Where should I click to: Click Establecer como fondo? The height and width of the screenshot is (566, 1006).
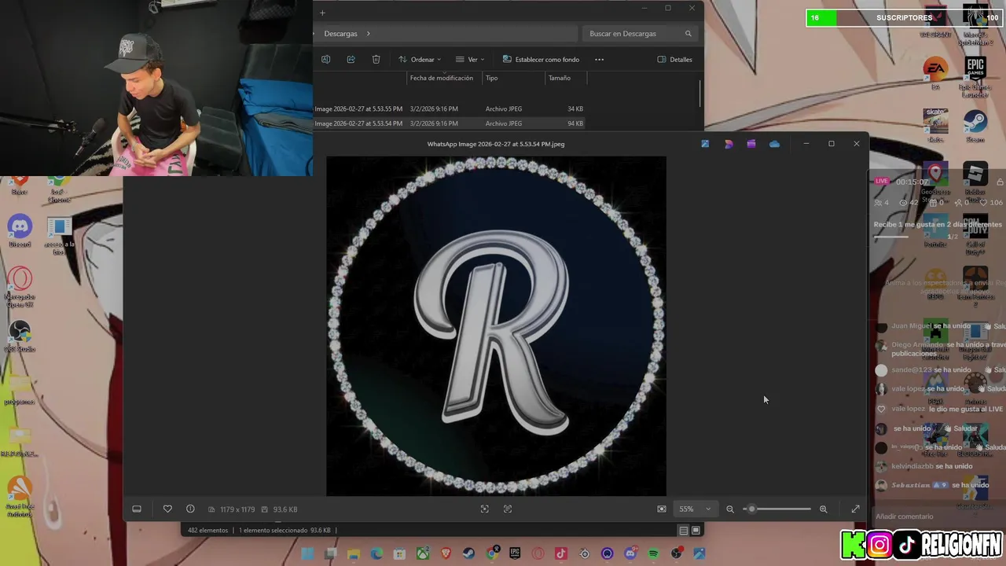point(541,60)
